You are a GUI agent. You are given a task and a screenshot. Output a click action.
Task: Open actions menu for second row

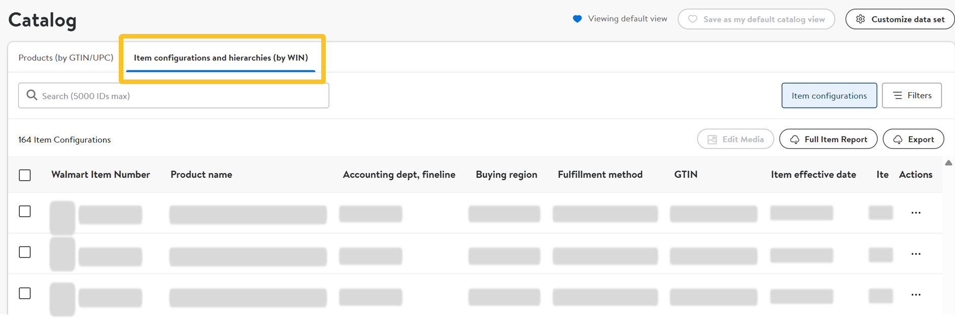click(916, 254)
